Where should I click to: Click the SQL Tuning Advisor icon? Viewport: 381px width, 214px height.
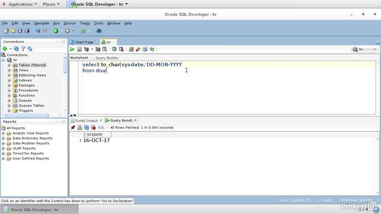105,49
